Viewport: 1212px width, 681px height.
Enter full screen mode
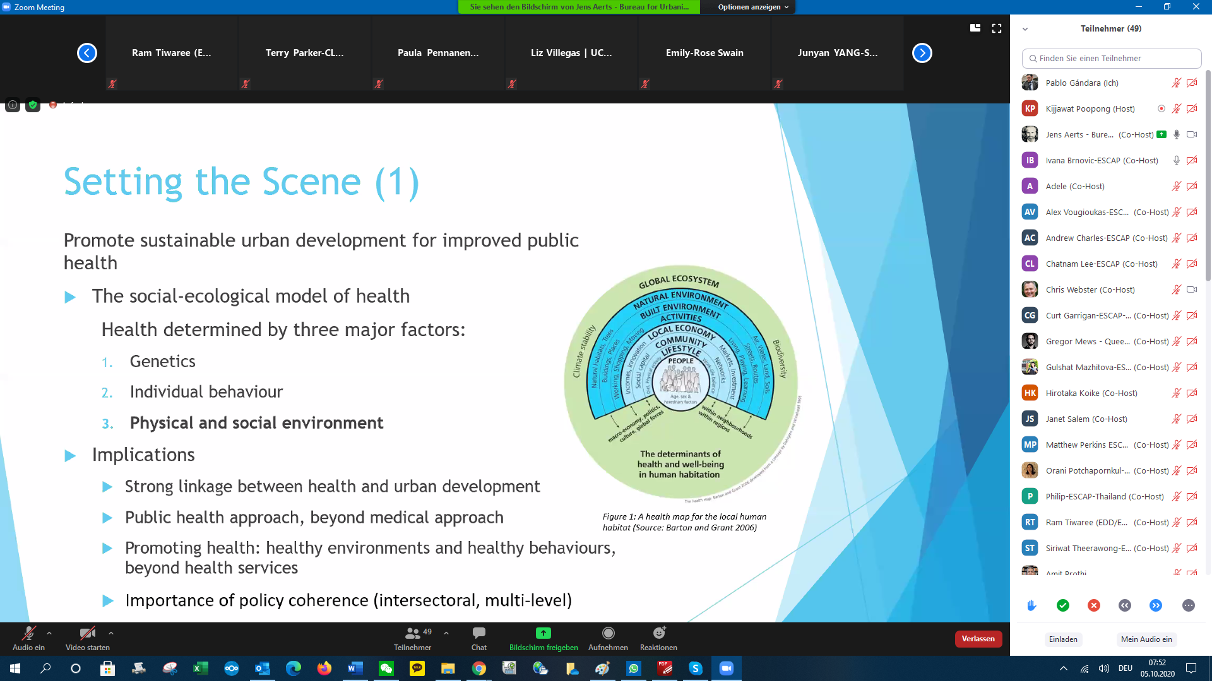pos(997,28)
